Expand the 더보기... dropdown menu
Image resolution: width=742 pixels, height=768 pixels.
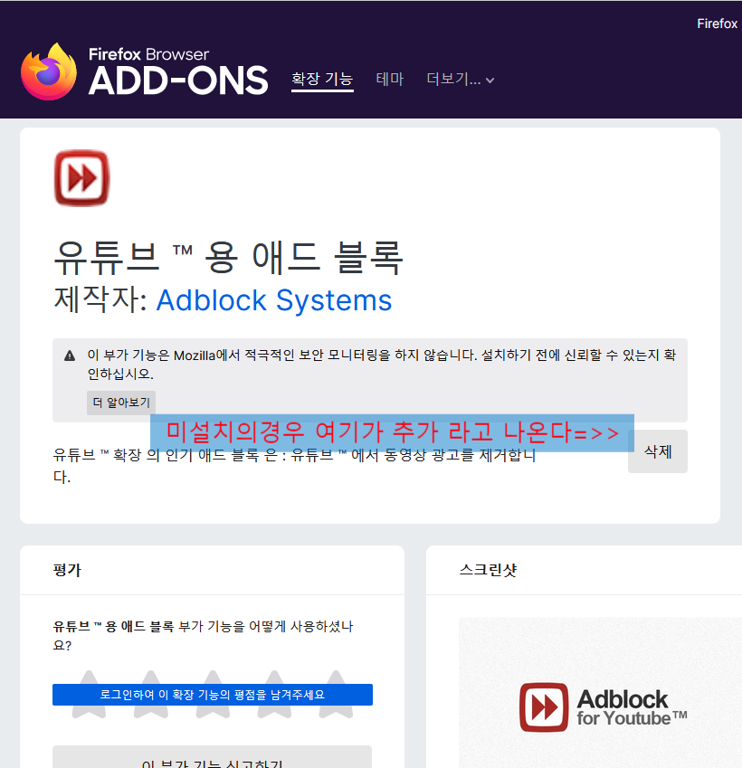click(x=461, y=79)
